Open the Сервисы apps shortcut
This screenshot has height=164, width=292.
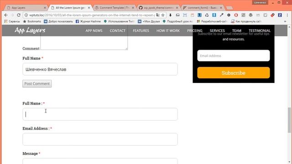pyautogui.click(x=12, y=21)
